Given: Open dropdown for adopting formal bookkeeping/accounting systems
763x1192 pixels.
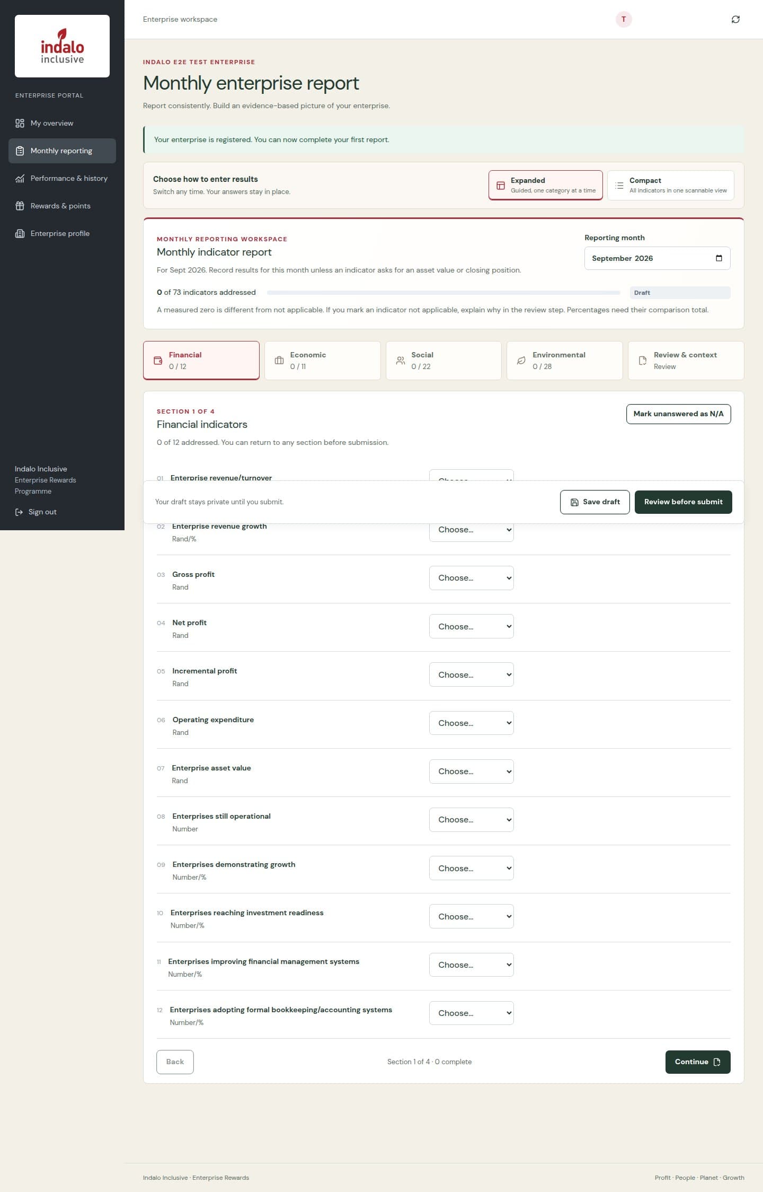Looking at the screenshot, I should coord(471,1013).
